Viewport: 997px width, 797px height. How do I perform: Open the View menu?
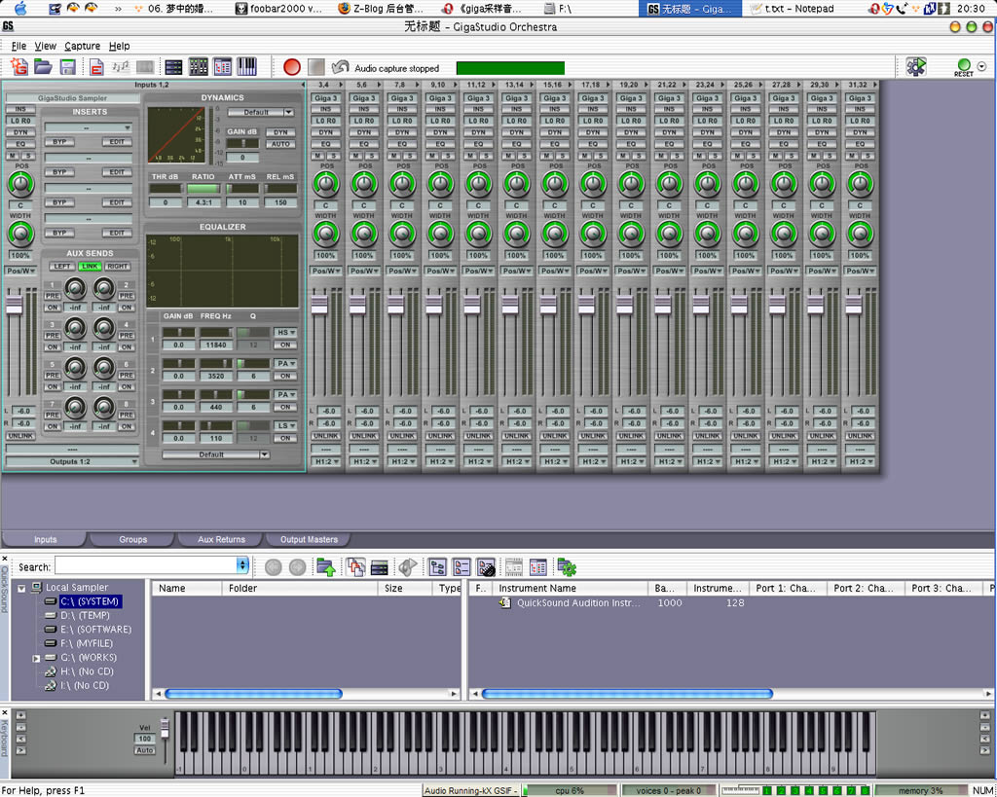click(45, 46)
